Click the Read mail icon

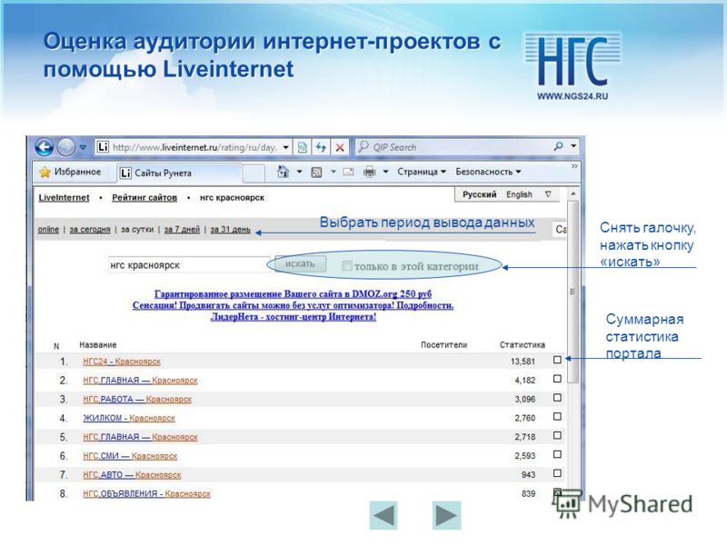[x=348, y=172]
